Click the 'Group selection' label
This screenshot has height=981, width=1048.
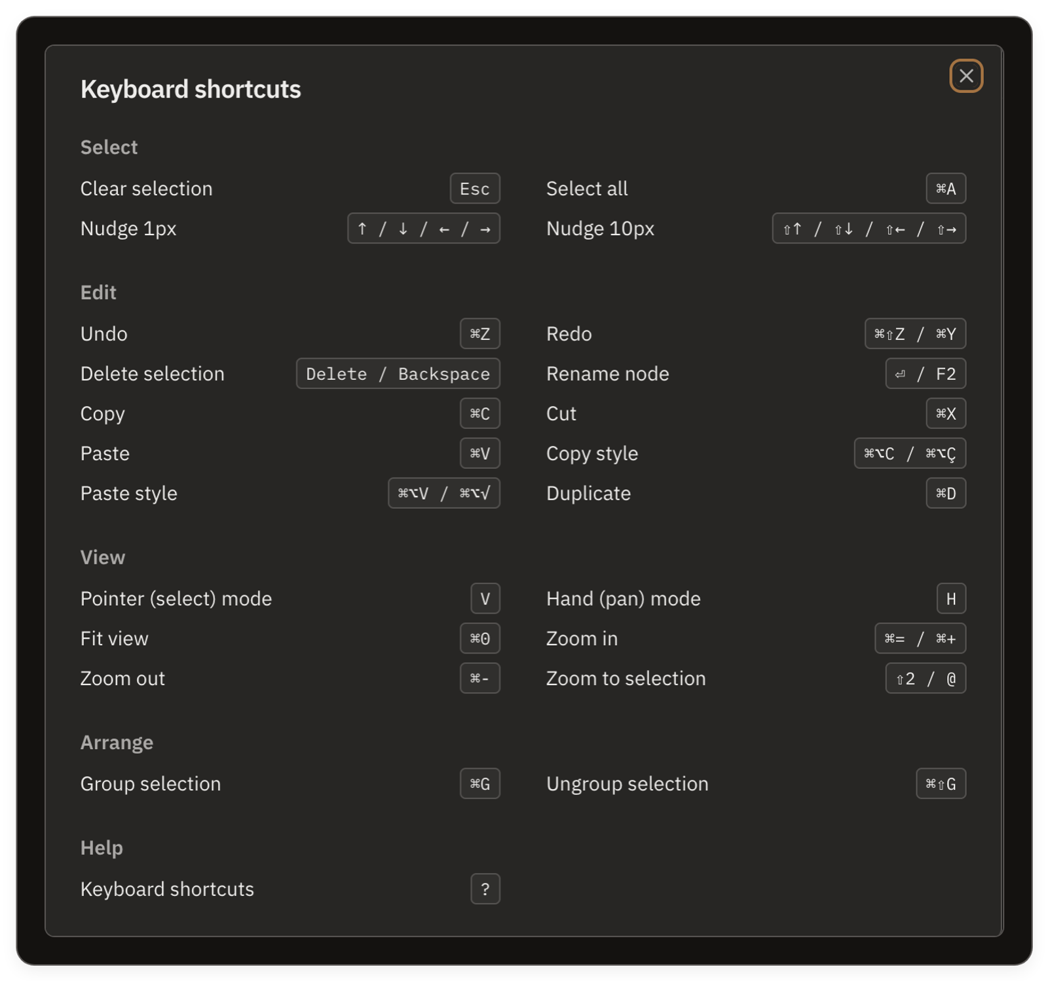click(150, 785)
